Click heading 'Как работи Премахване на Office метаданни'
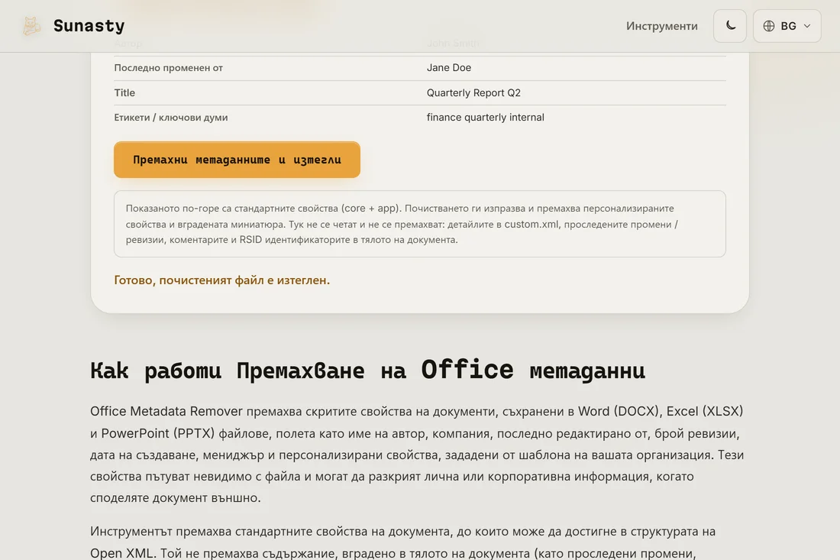 (x=367, y=371)
